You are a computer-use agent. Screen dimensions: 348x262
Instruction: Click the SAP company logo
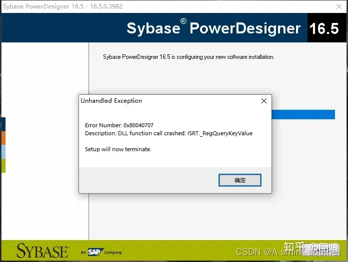click(x=95, y=252)
